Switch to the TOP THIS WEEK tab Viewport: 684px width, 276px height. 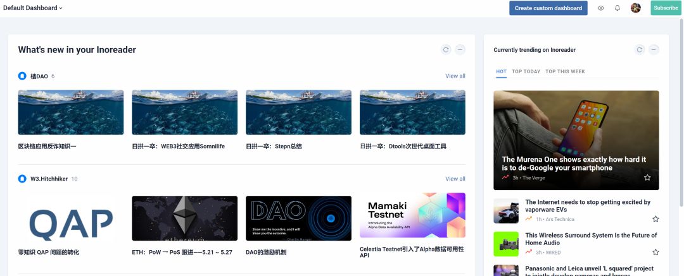click(x=565, y=71)
